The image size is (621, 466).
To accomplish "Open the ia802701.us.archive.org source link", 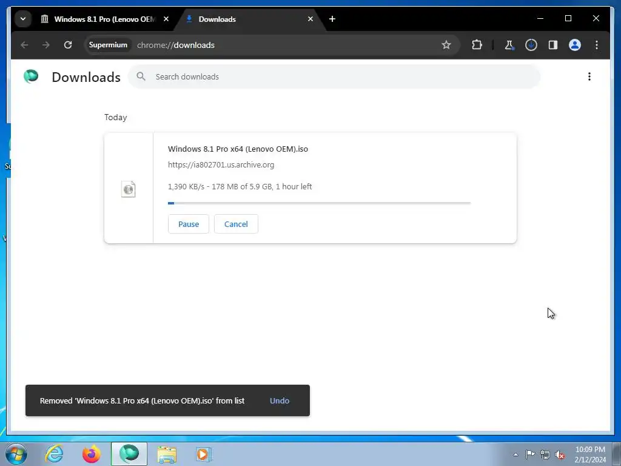I will pos(221,165).
